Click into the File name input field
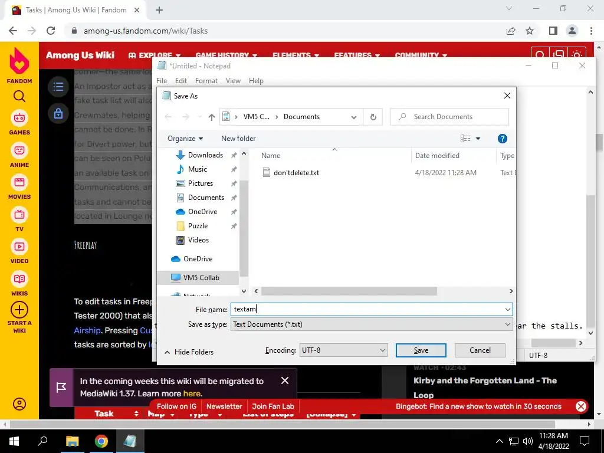604x453 pixels. (x=367, y=309)
